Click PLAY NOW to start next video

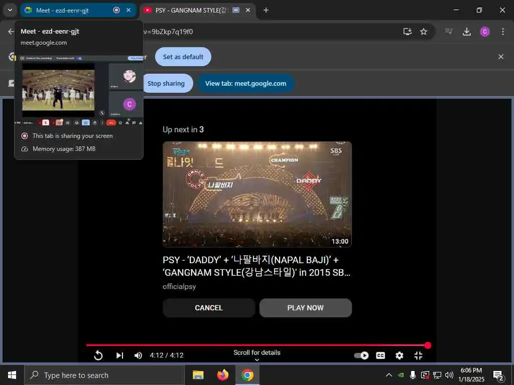pos(306,308)
